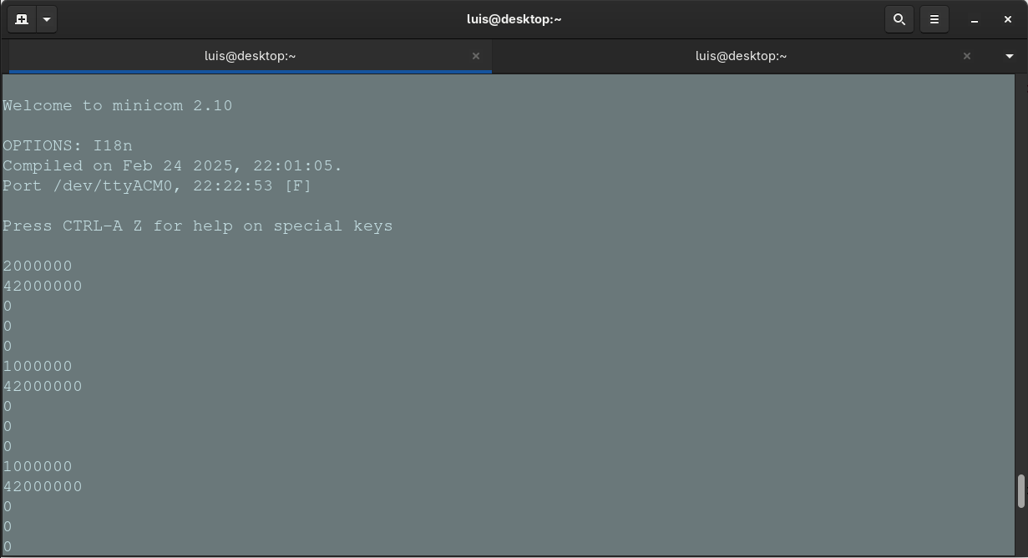Minimize the terminal window
The height and width of the screenshot is (558, 1028).
pos(973,18)
